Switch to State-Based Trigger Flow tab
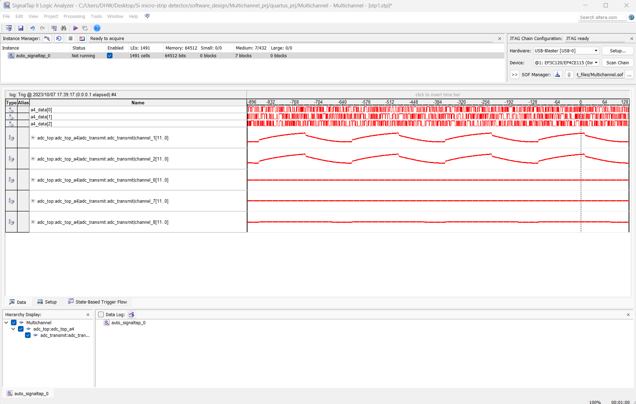636x404 pixels. (x=97, y=302)
